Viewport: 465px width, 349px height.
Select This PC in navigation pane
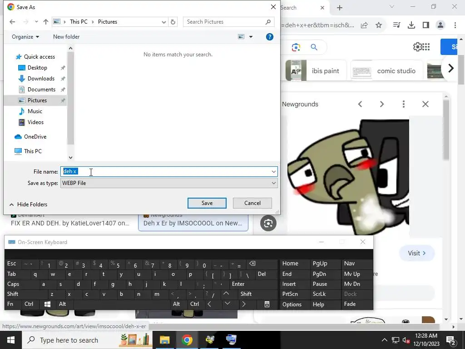click(33, 151)
